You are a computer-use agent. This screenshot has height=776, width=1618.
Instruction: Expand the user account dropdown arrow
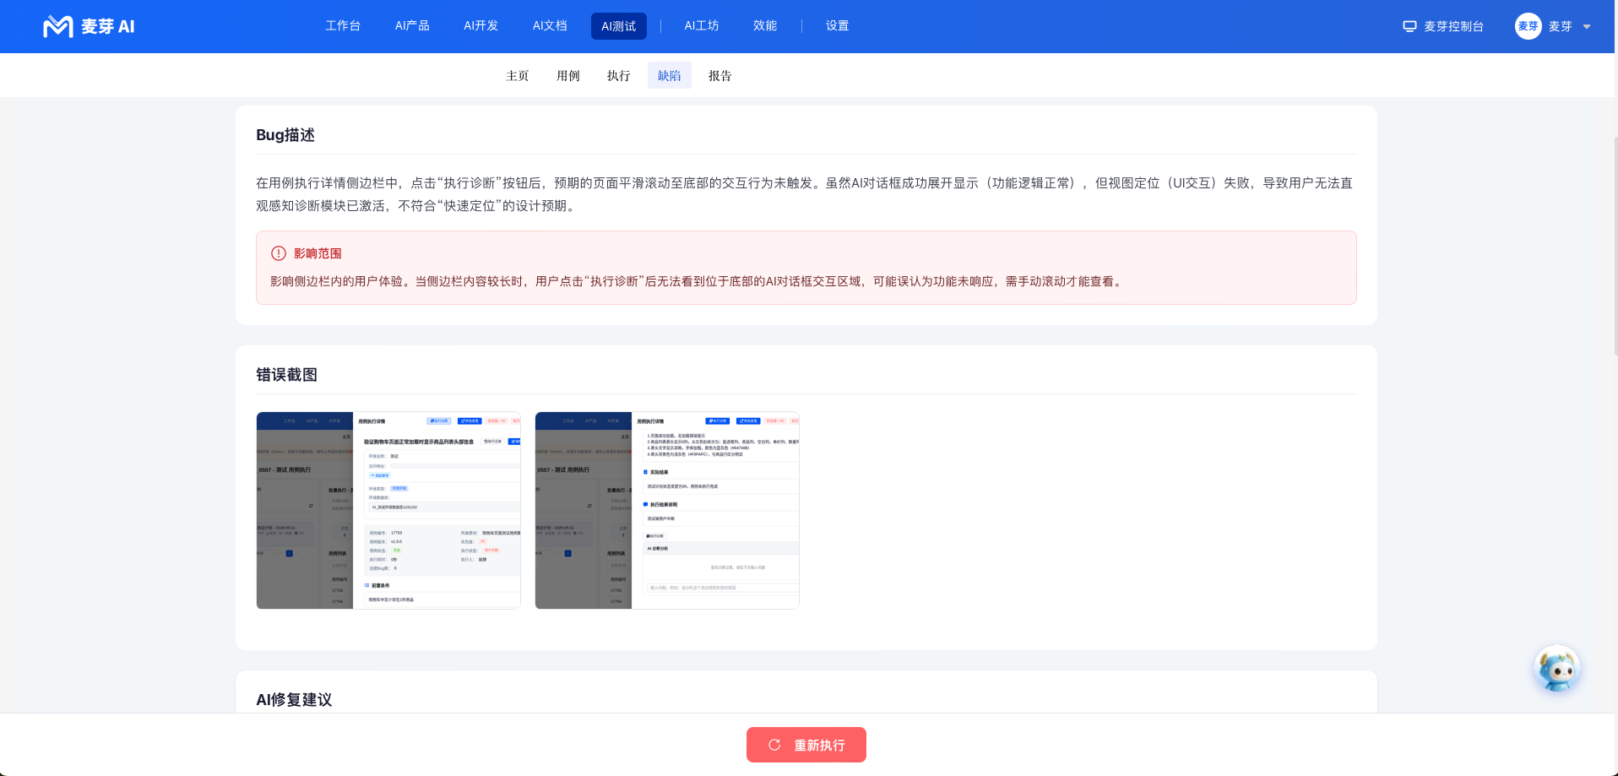(1587, 27)
